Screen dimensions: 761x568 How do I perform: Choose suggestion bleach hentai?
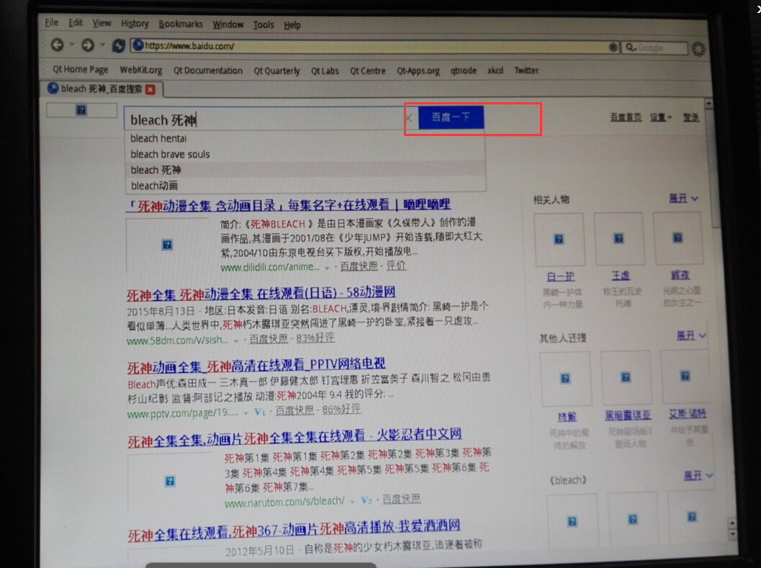pyautogui.click(x=305, y=138)
